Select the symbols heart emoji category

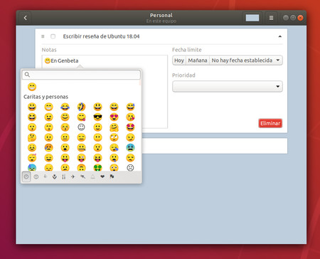pos(102,176)
